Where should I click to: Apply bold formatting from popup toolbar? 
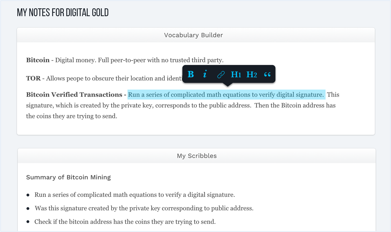coord(191,74)
